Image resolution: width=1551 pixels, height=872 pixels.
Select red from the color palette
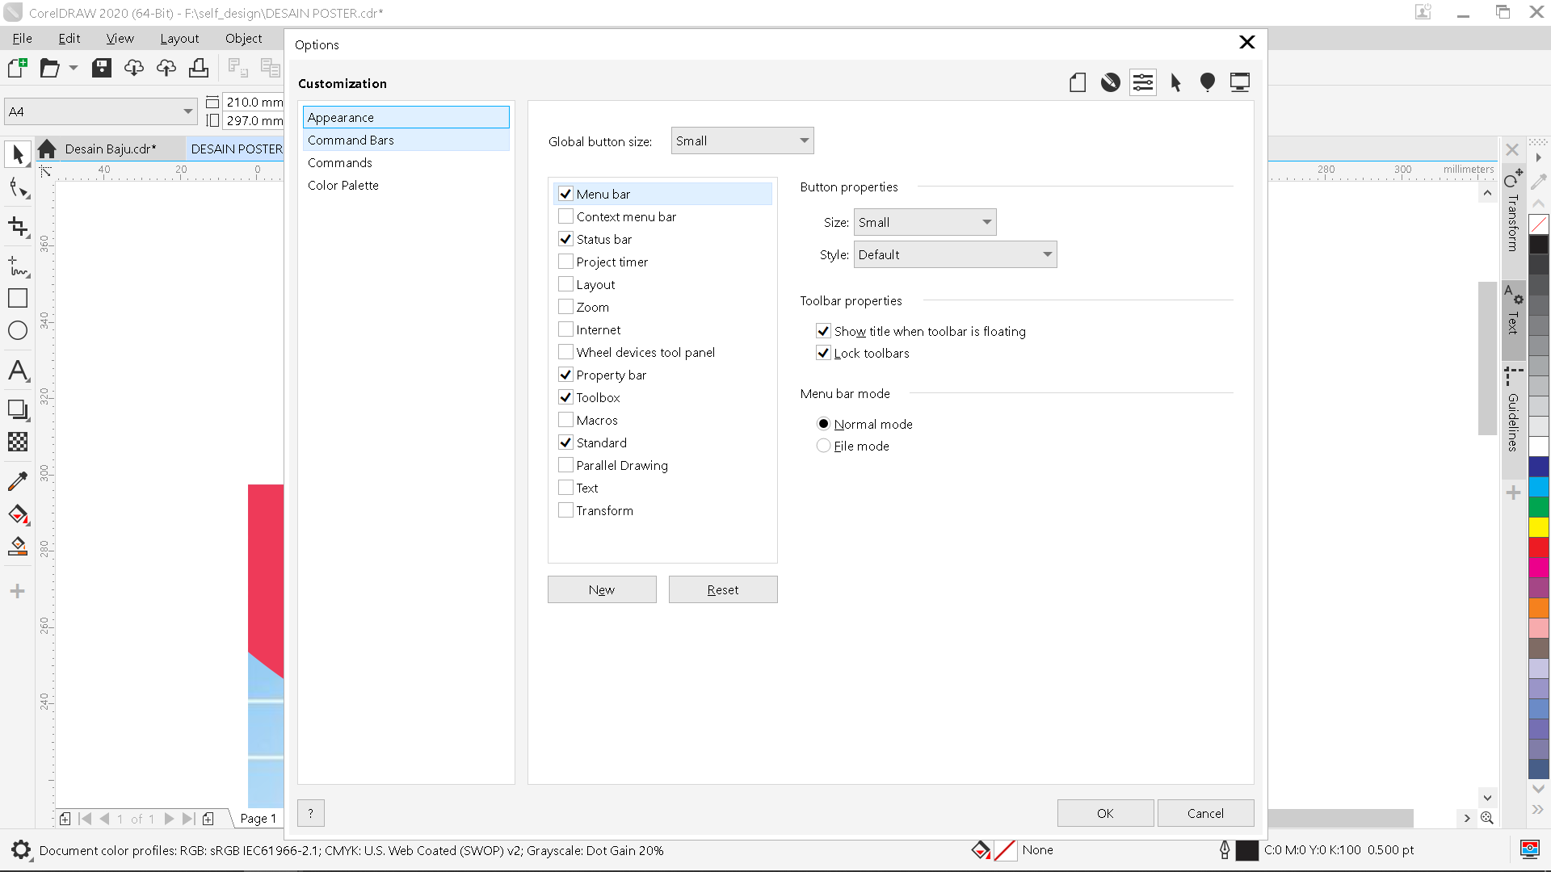[x=1540, y=547]
